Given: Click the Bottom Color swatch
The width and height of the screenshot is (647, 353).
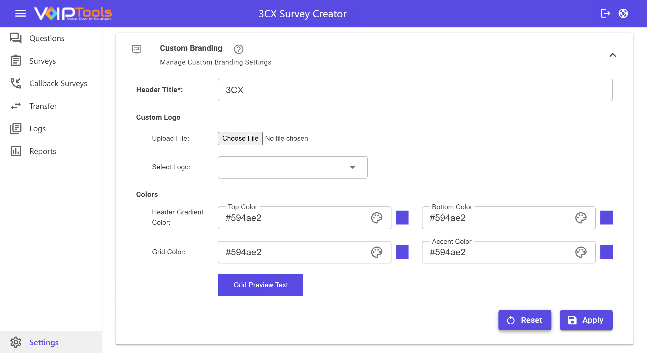Looking at the screenshot, I should (606, 218).
